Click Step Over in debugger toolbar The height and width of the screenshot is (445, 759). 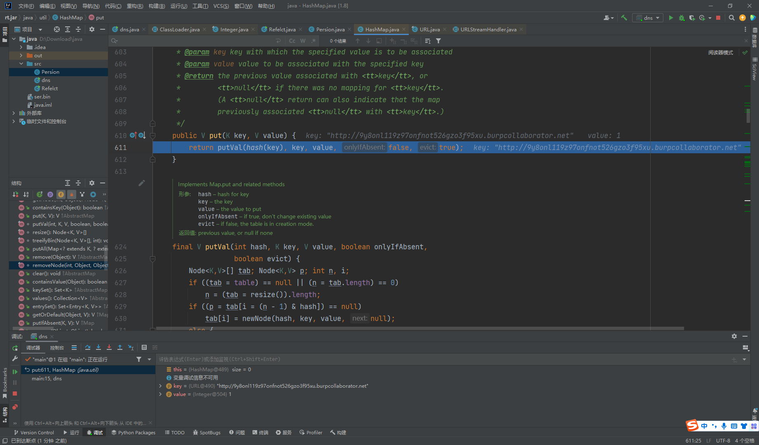tap(88, 347)
